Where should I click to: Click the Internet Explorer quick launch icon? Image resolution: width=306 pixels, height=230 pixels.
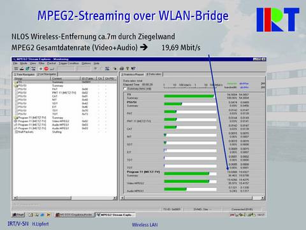pyautogui.click(x=42, y=215)
